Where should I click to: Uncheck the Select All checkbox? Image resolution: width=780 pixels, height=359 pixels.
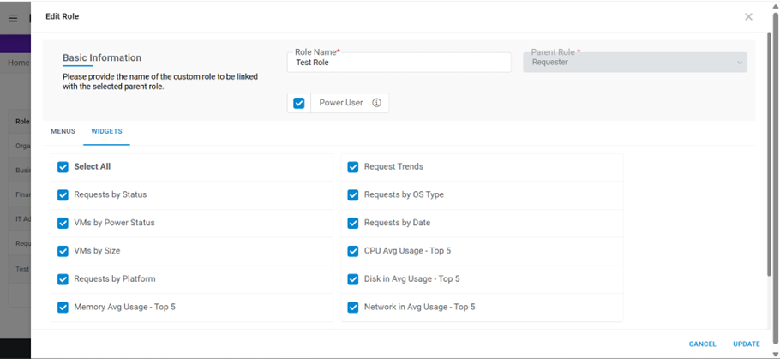pos(63,167)
